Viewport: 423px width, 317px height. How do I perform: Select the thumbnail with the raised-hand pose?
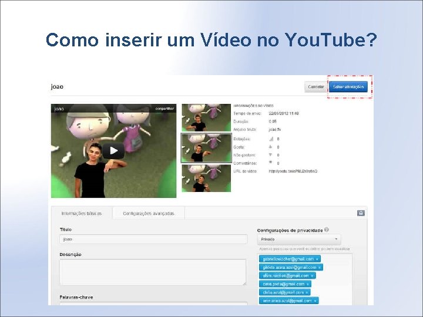click(x=206, y=118)
